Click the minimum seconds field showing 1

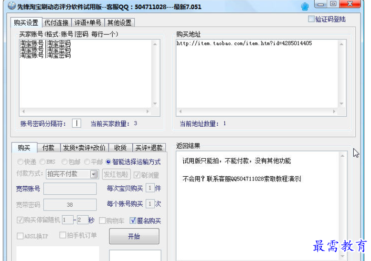click(67, 220)
